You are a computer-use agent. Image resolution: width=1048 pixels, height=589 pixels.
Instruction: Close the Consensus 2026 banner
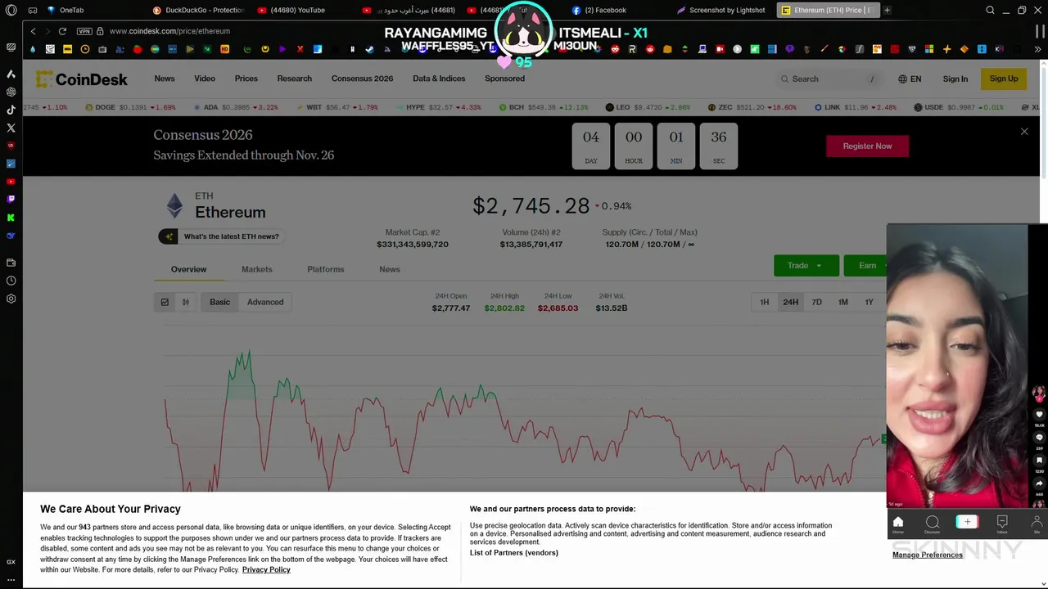(x=1024, y=131)
